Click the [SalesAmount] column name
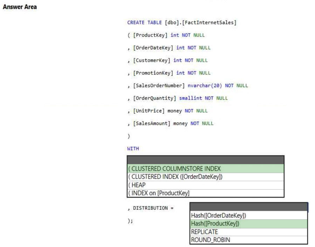Viewport: 315px width, 247px height. pos(152,123)
